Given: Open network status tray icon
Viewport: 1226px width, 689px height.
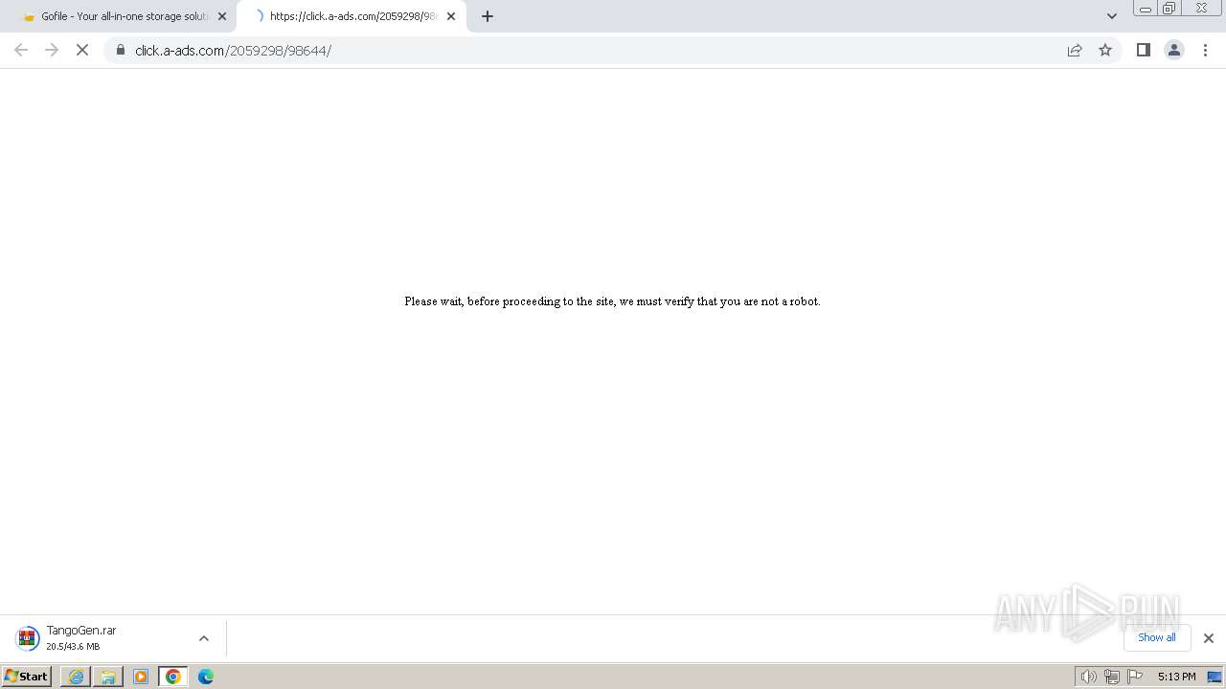Looking at the screenshot, I should point(1112,677).
